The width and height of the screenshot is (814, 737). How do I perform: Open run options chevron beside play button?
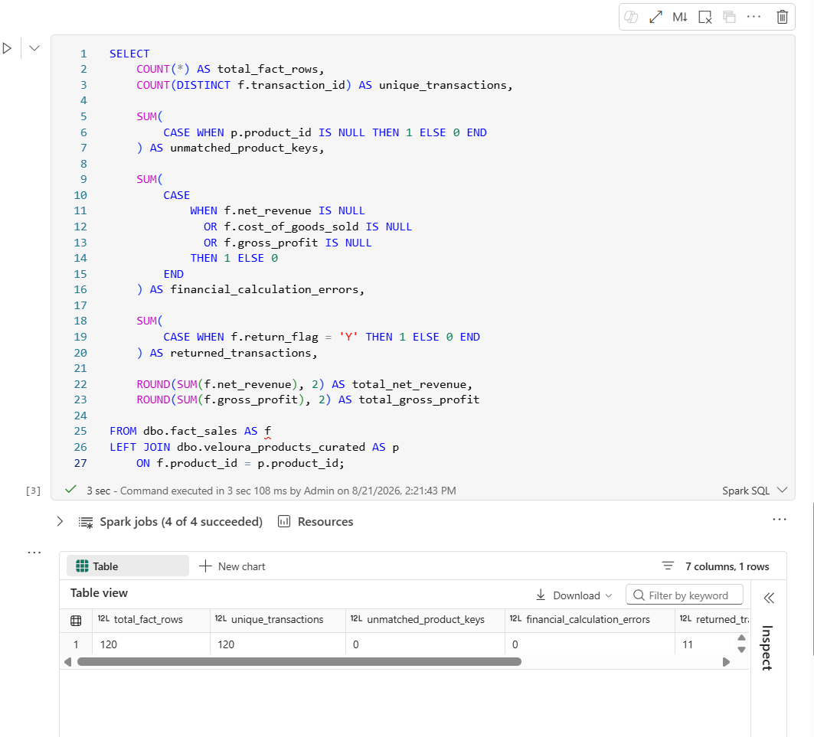(x=34, y=48)
